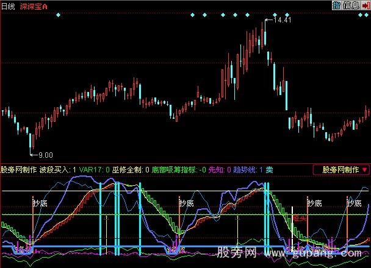This screenshot has width=371, height=268.
Task: Click the 卖 sell signal text
Action: click(269, 169)
